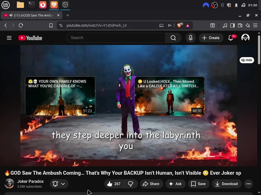Viewport: 261px width, 195px height.
Task: Go back to previous page
Action: (6, 25)
